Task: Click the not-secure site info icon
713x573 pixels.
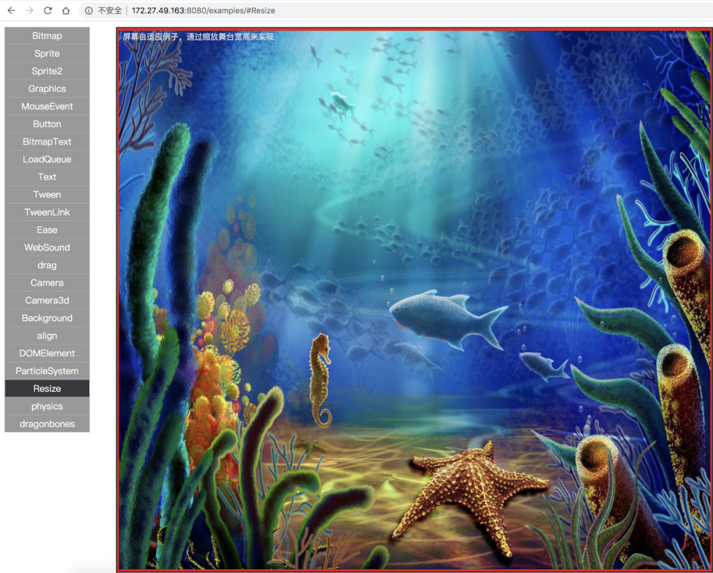Action: point(88,11)
